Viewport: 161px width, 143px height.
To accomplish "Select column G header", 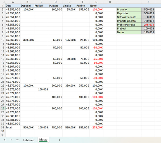I will 96,2.
